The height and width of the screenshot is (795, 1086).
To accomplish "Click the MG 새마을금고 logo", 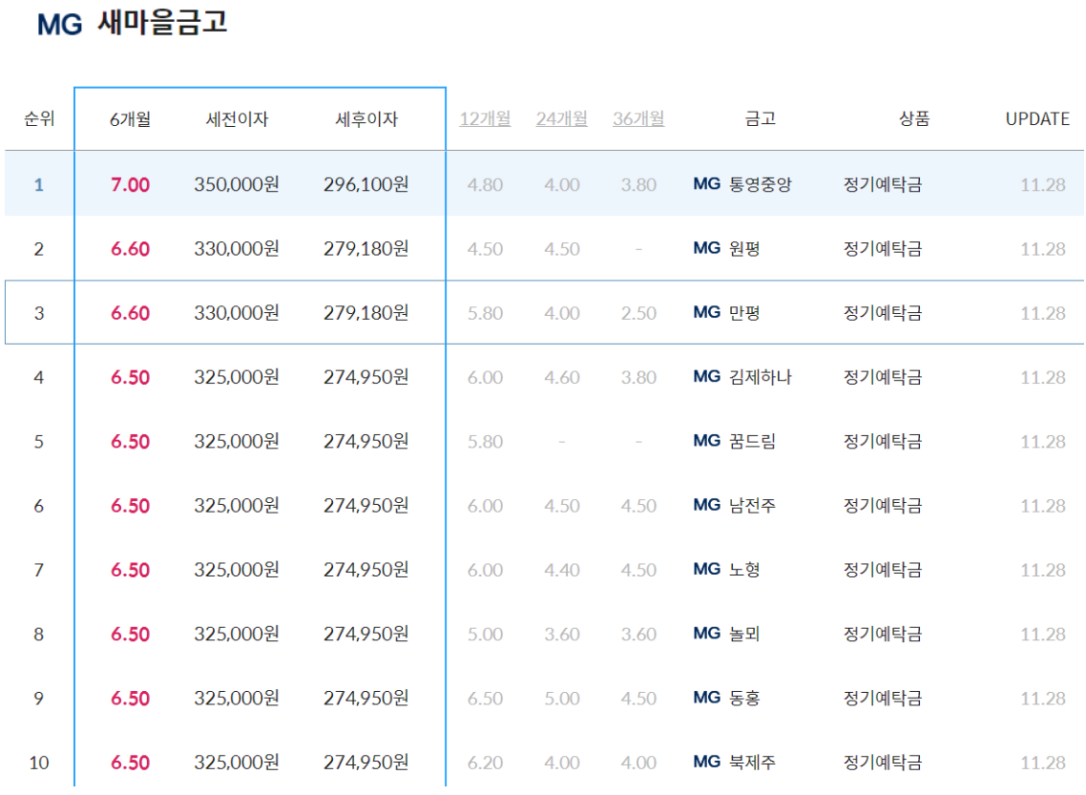I will 132,24.
